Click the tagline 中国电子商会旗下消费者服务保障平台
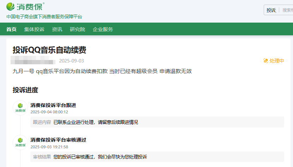 click(44, 17)
